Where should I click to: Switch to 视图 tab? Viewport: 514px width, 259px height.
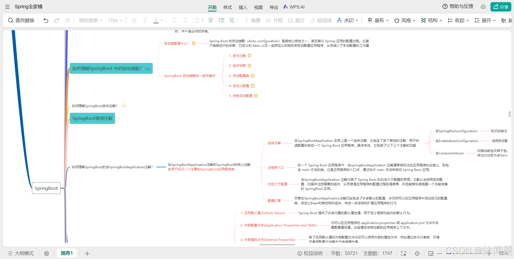point(258,7)
